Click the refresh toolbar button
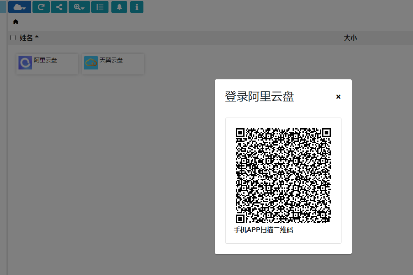 [41, 7]
